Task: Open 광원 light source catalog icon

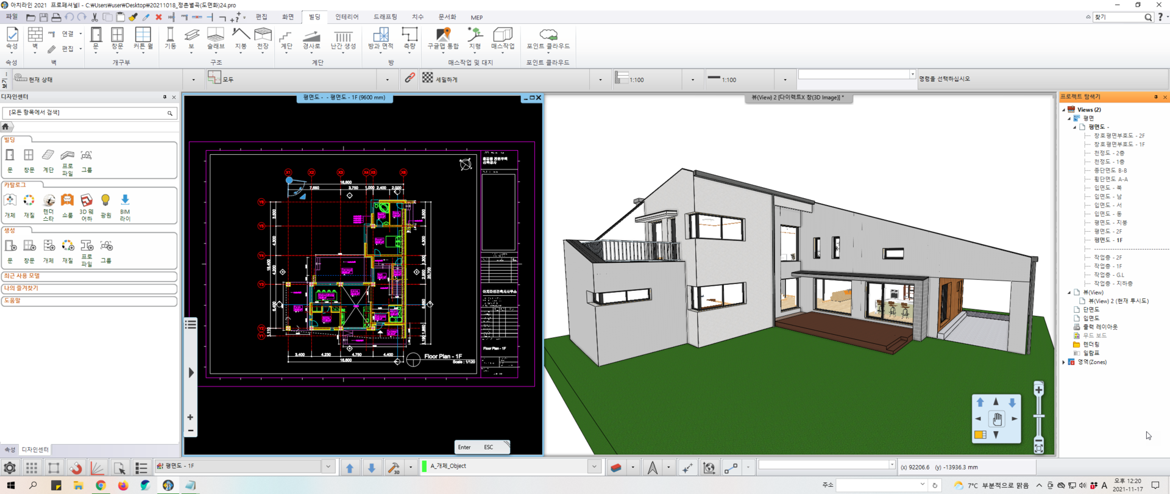Action: tap(106, 206)
